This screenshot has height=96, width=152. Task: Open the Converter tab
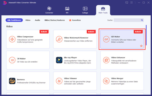[49, 10]
